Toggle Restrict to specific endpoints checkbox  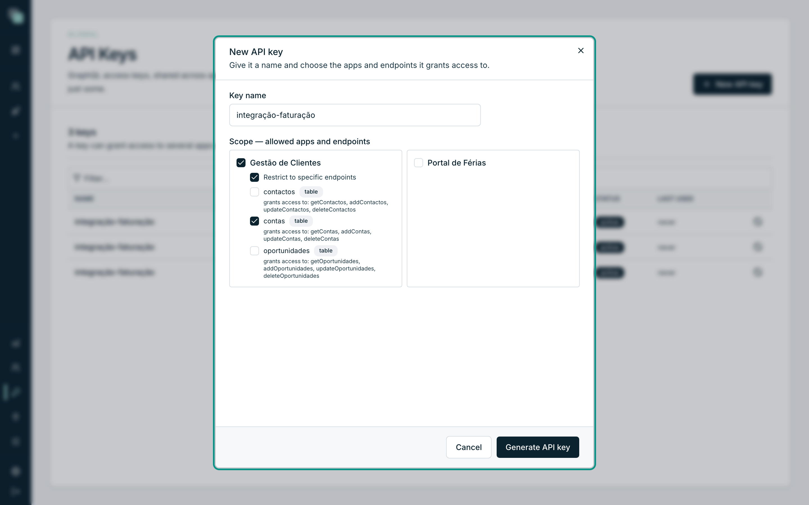(254, 177)
